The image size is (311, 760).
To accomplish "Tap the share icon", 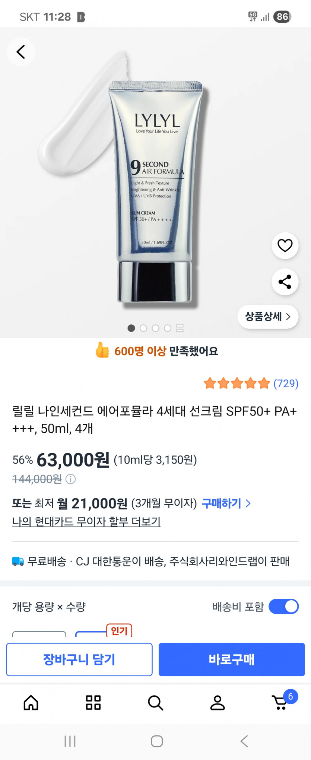I will 285,282.
